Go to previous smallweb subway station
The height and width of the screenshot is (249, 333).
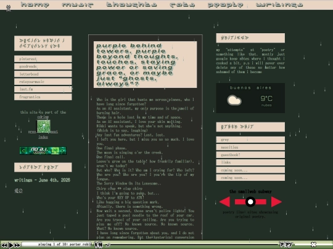pos(224,202)
